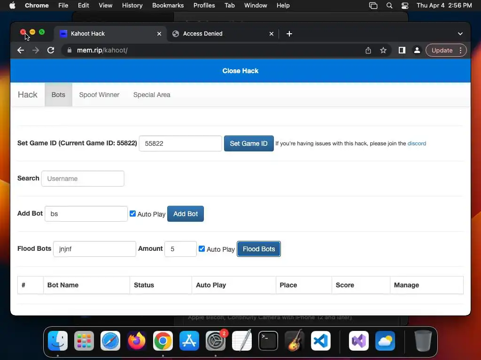Click the Close Hack banner
The height and width of the screenshot is (360, 481).
[x=240, y=71]
